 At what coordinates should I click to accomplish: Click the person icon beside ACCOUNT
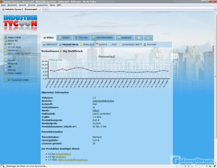click(x=145, y=44)
